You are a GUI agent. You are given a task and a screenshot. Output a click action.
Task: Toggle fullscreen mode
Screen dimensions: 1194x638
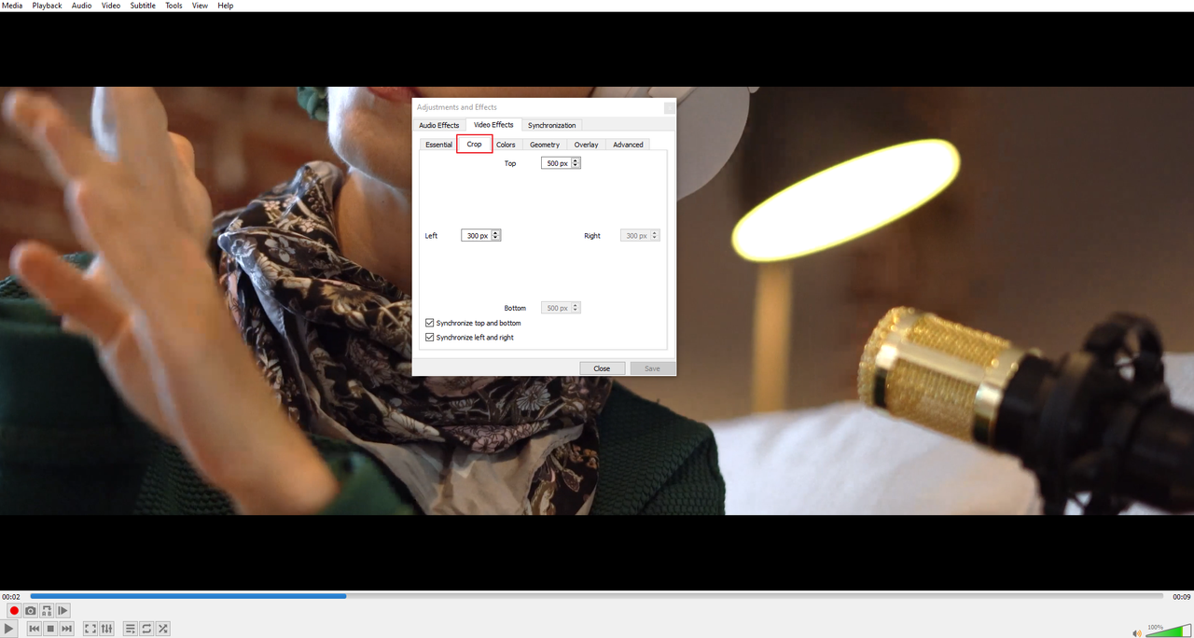click(90, 630)
